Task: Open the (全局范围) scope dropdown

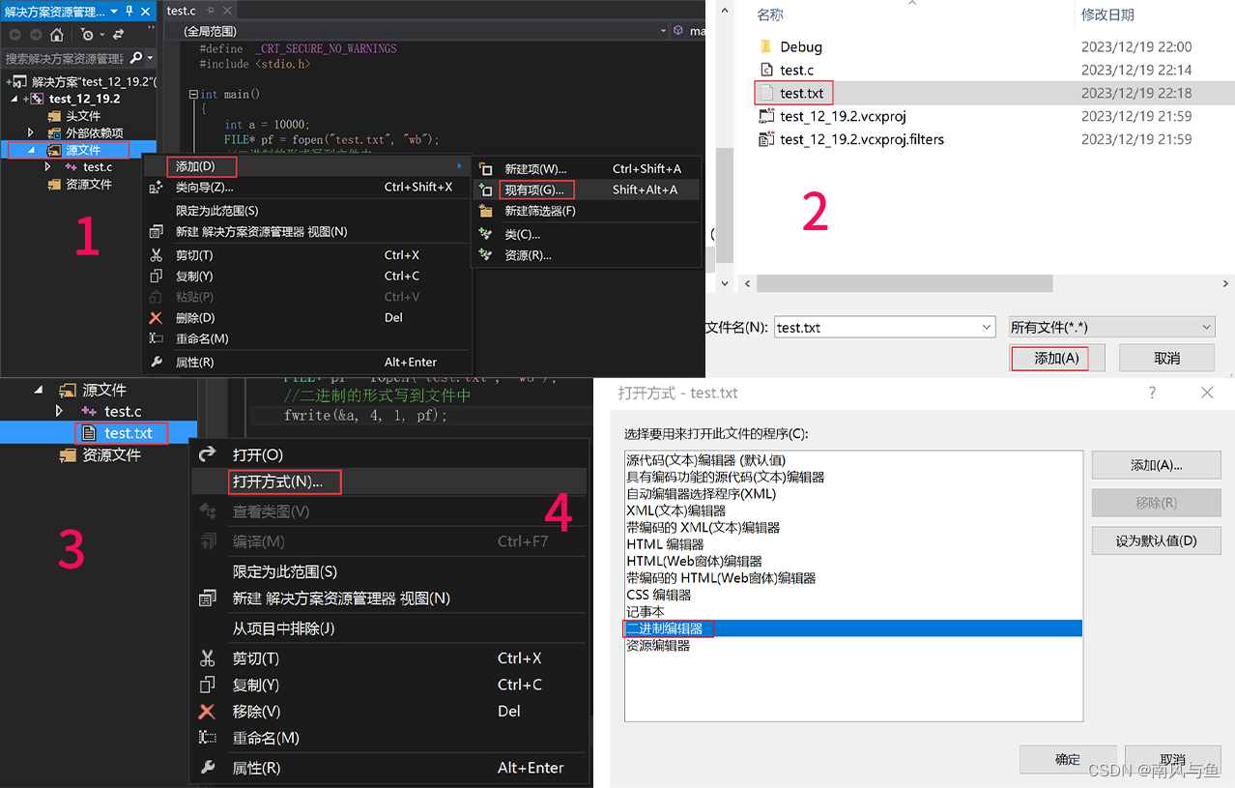Action: coord(663,31)
